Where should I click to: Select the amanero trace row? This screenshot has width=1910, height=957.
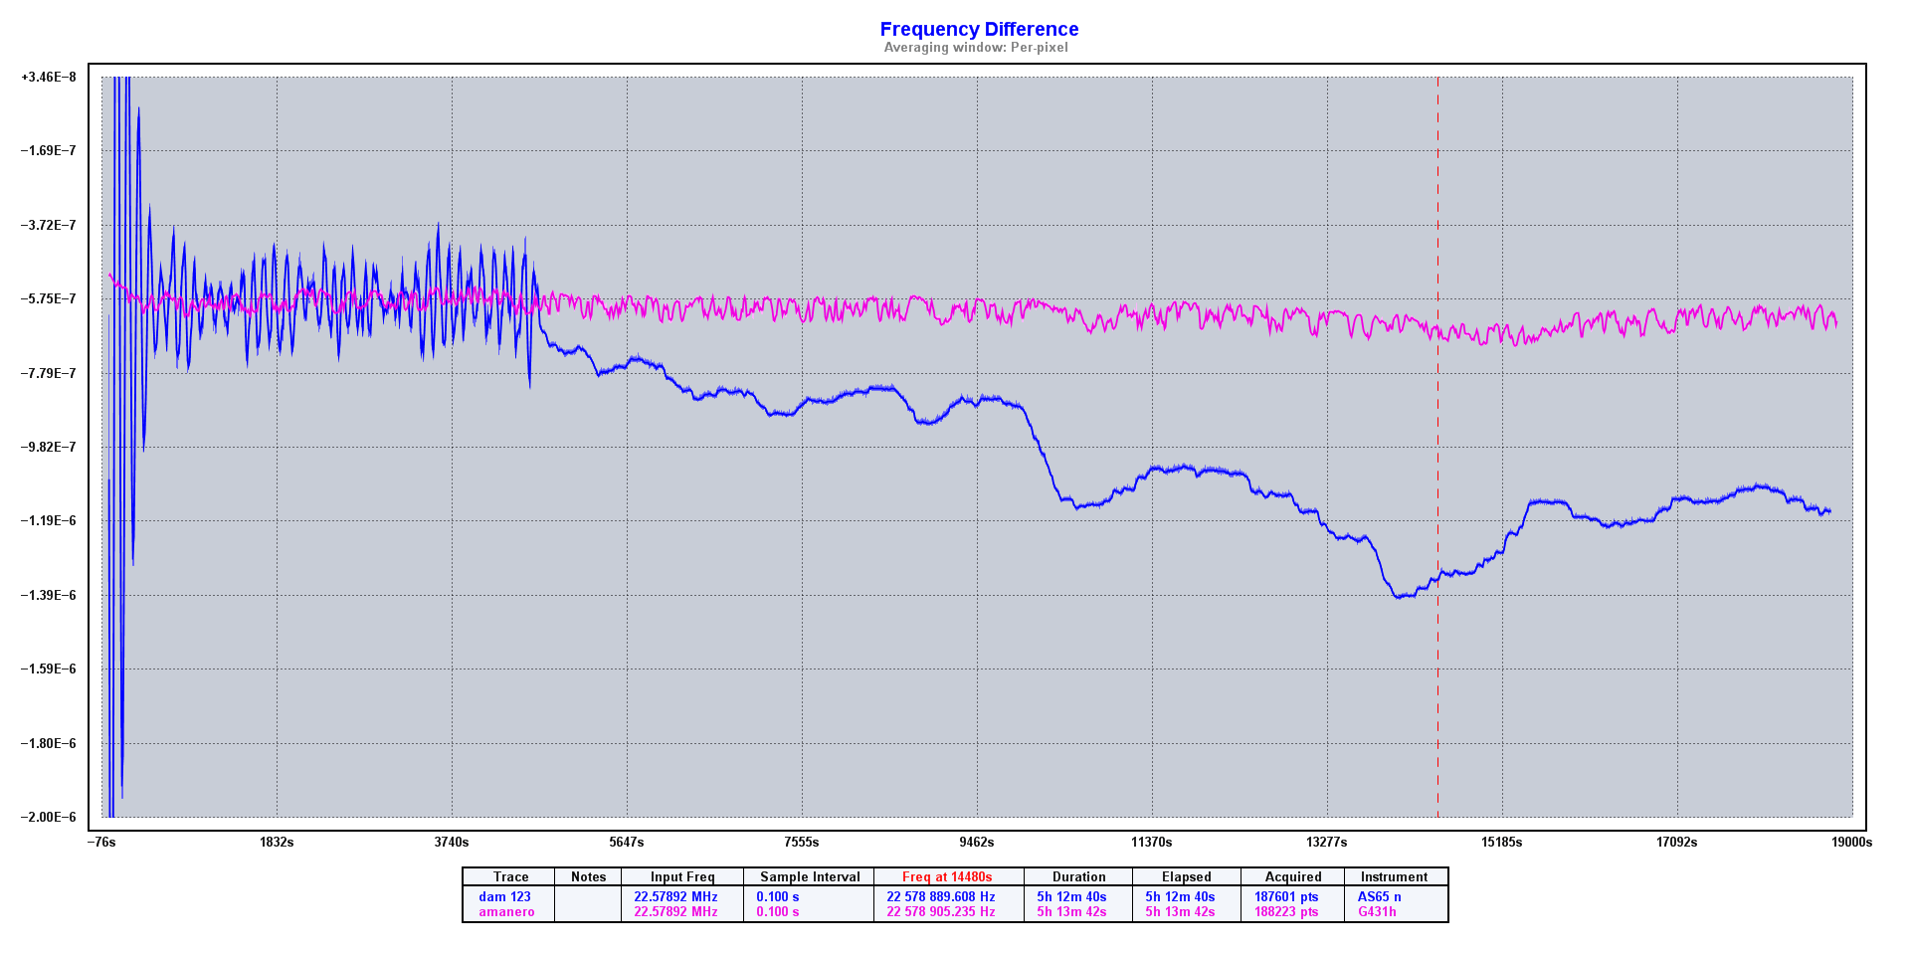click(955, 911)
